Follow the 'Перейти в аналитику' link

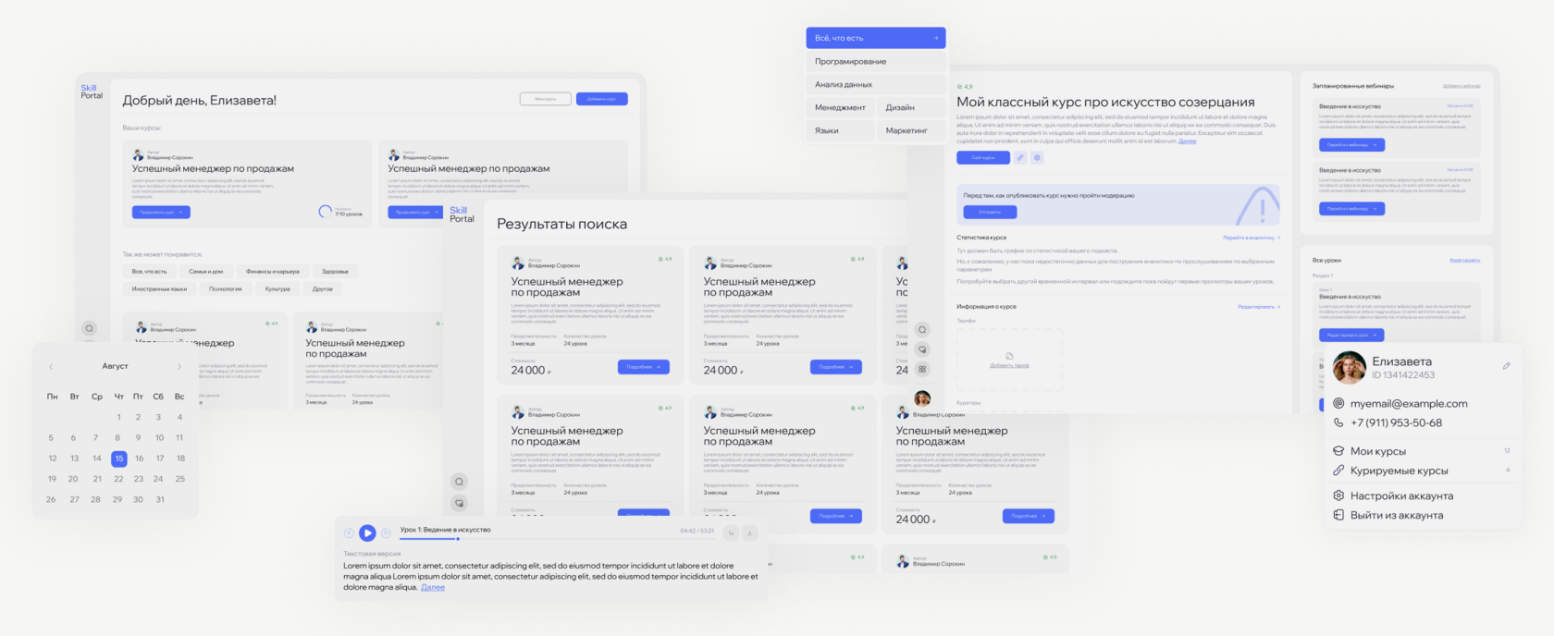[x=1252, y=238]
